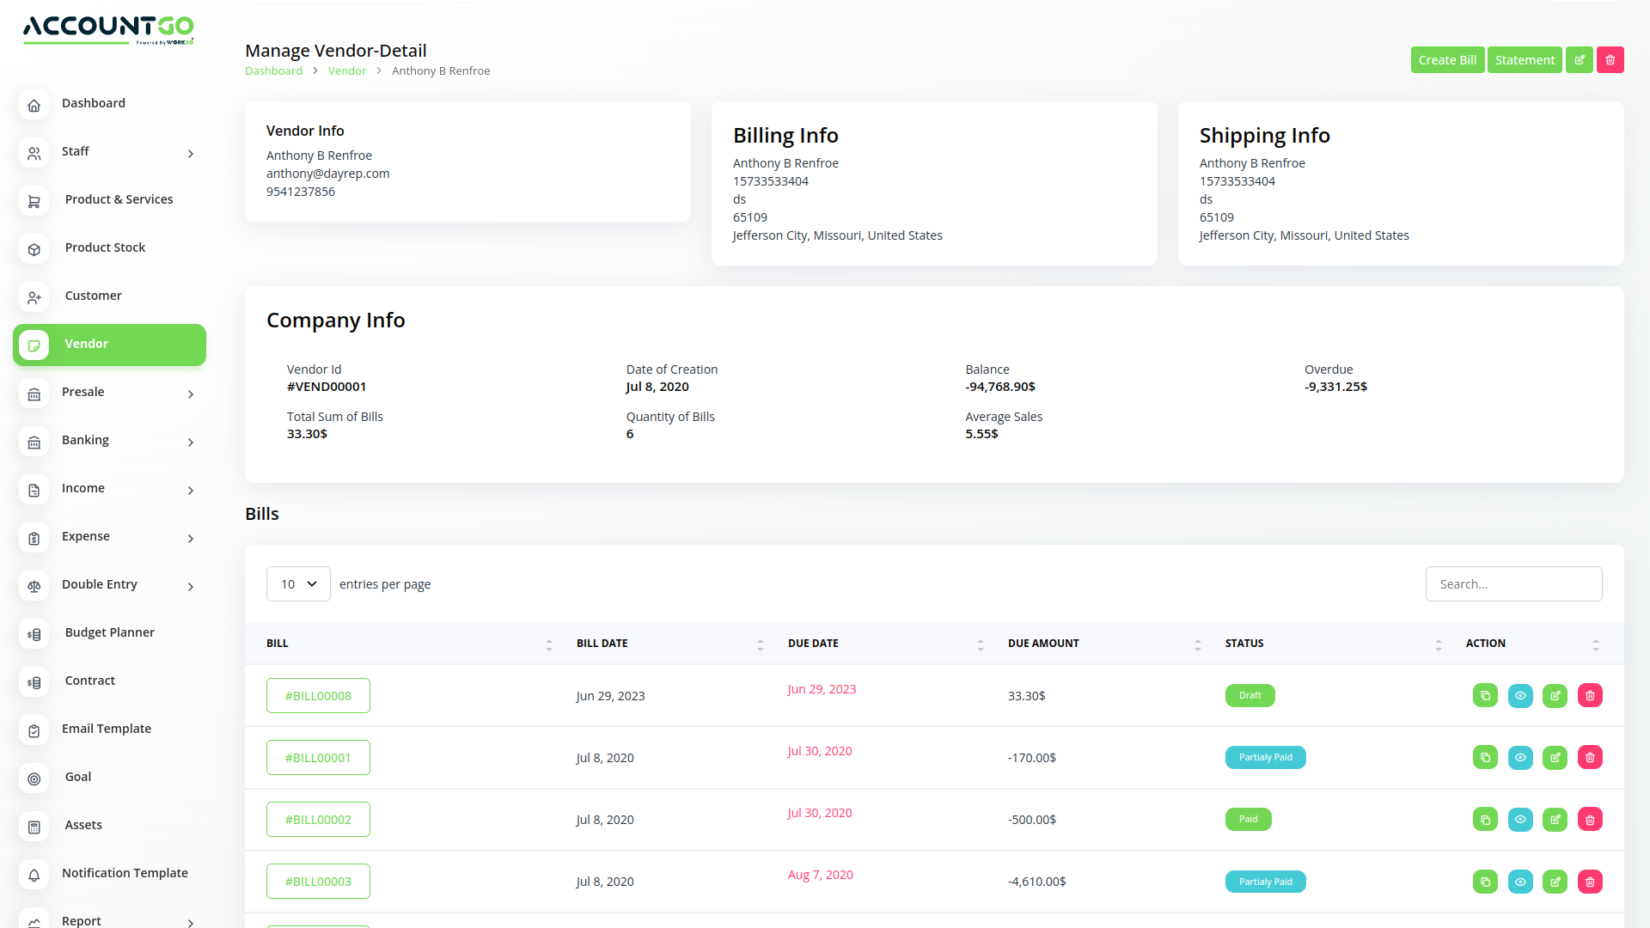Image resolution: width=1650 pixels, height=928 pixels.
Task: Show bill #BILL00002 details with eye icon
Action: tap(1520, 820)
